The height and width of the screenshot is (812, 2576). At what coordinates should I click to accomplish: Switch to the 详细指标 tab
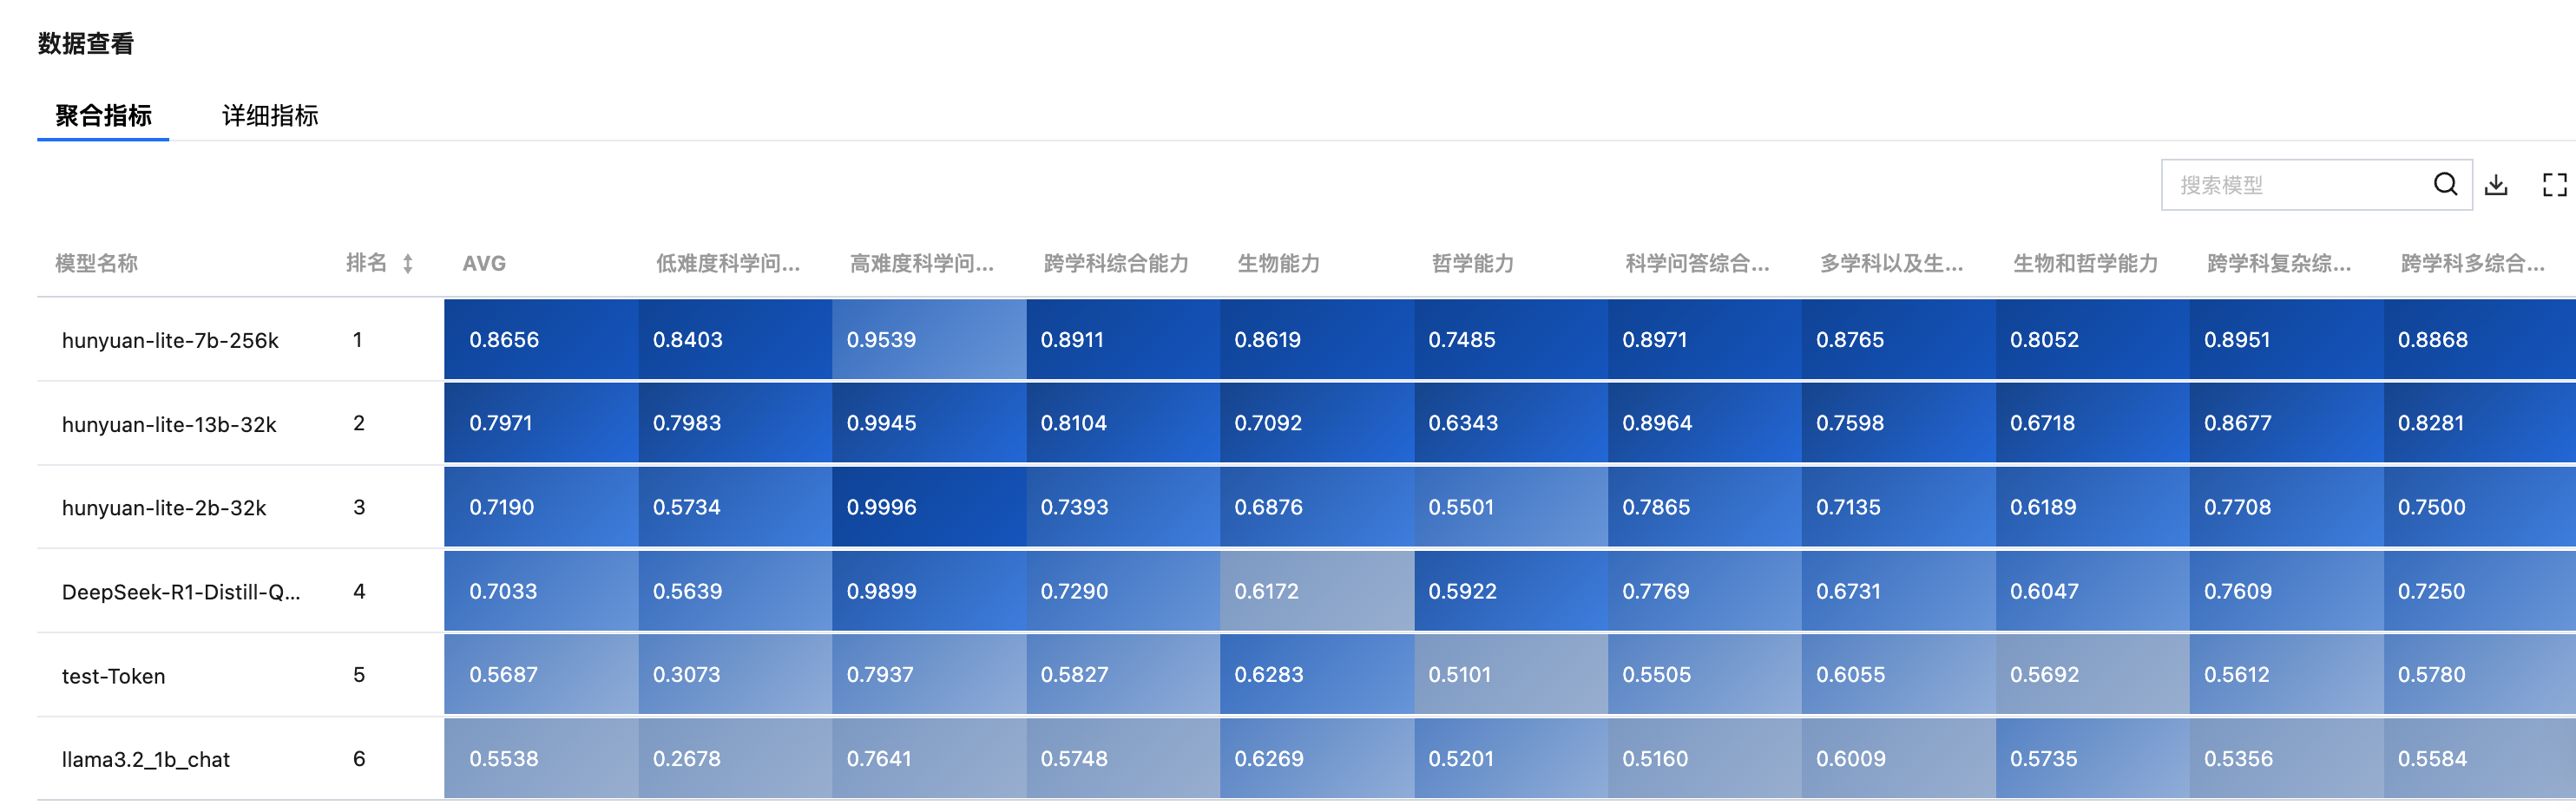270,116
